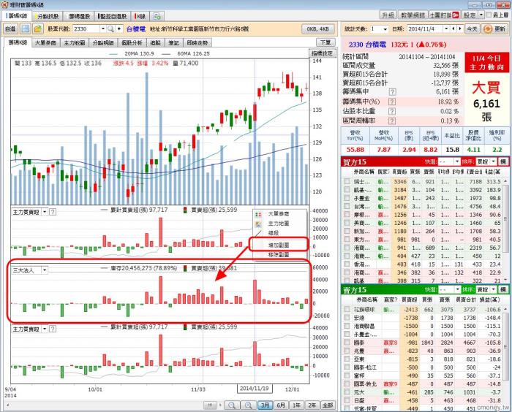
Task: Click the 大單券商 icon in context menu
Action: [x=259, y=214]
